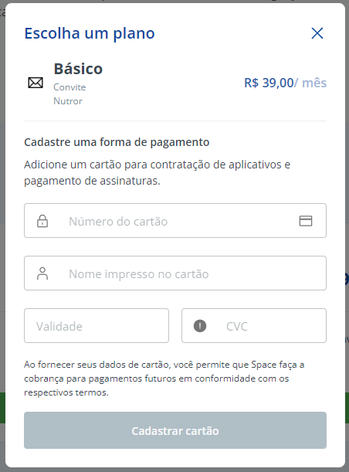
Task: Focus the Nome impresso no cartão input
Action: (175, 273)
